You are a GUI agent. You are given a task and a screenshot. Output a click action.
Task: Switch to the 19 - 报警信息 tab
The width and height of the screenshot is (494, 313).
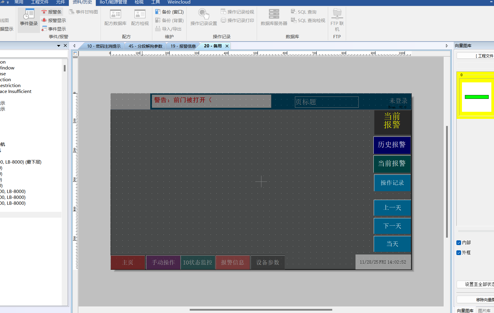183,46
